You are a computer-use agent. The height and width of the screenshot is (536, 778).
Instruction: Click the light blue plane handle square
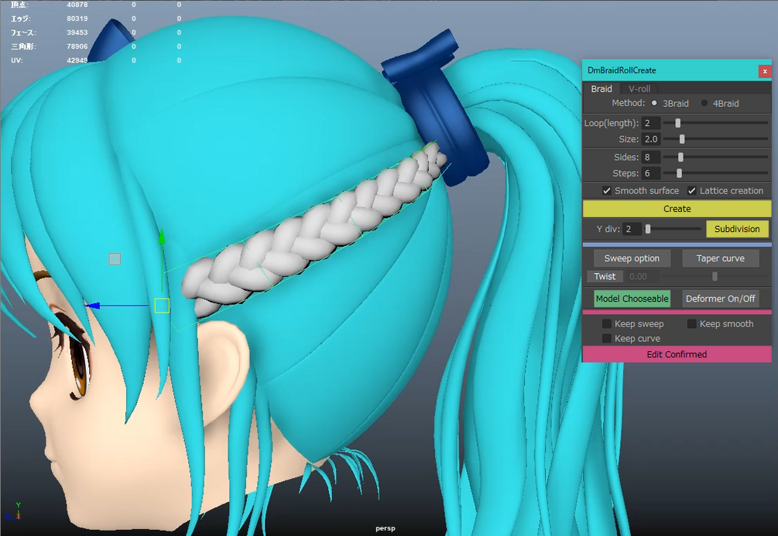tap(115, 259)
